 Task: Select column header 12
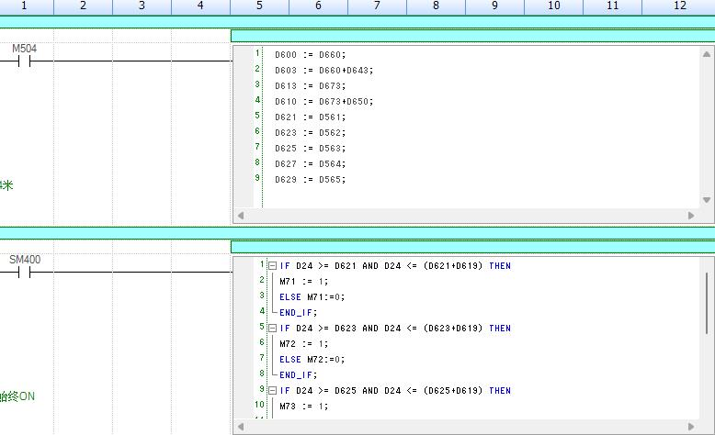(x=679, y=6)
